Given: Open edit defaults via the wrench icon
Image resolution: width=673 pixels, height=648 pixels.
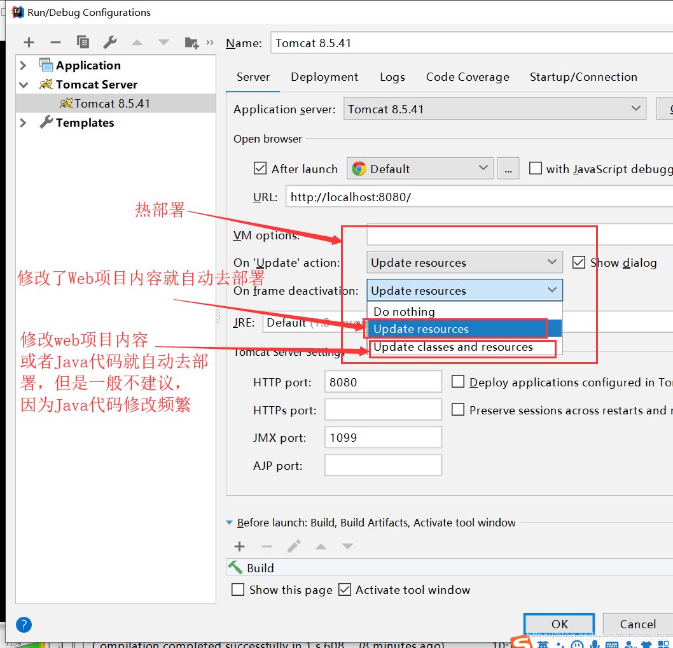Looking at the screenshot, I should [110, 42].
